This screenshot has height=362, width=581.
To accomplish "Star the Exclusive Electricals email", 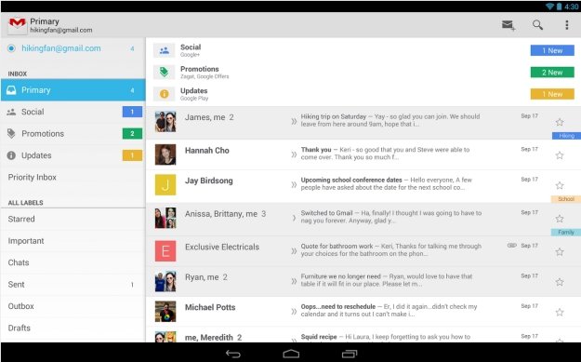I will coord(560,252).
